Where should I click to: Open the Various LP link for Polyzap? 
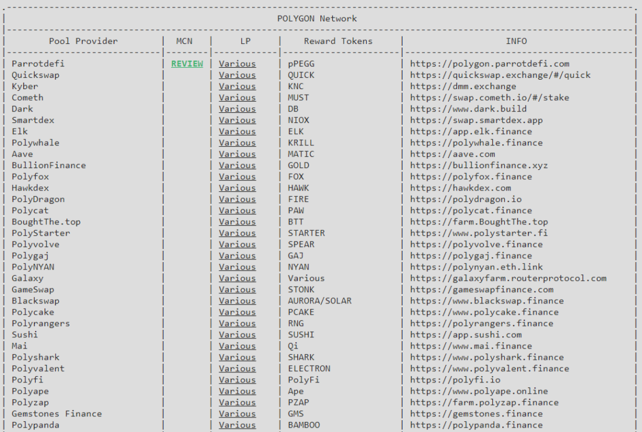coord(237,403)
